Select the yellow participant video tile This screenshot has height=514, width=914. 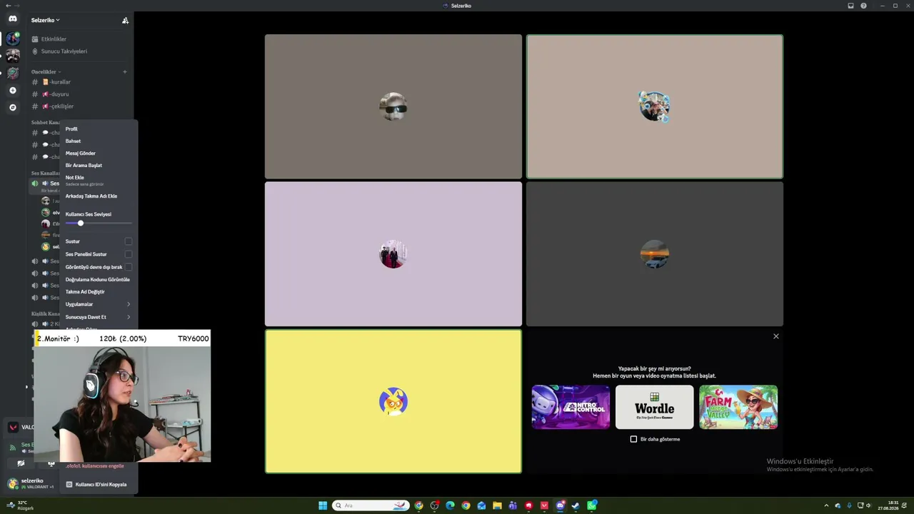coord(393,401)
